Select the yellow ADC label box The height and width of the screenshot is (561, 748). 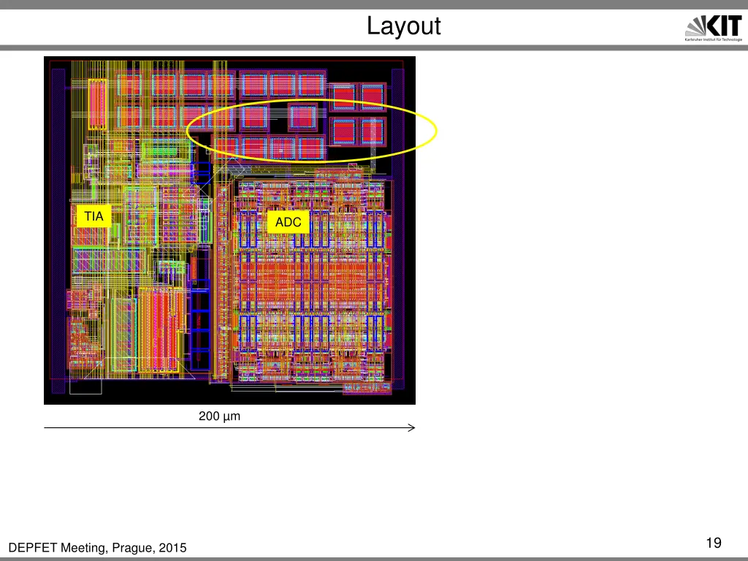tap(288, 222)
